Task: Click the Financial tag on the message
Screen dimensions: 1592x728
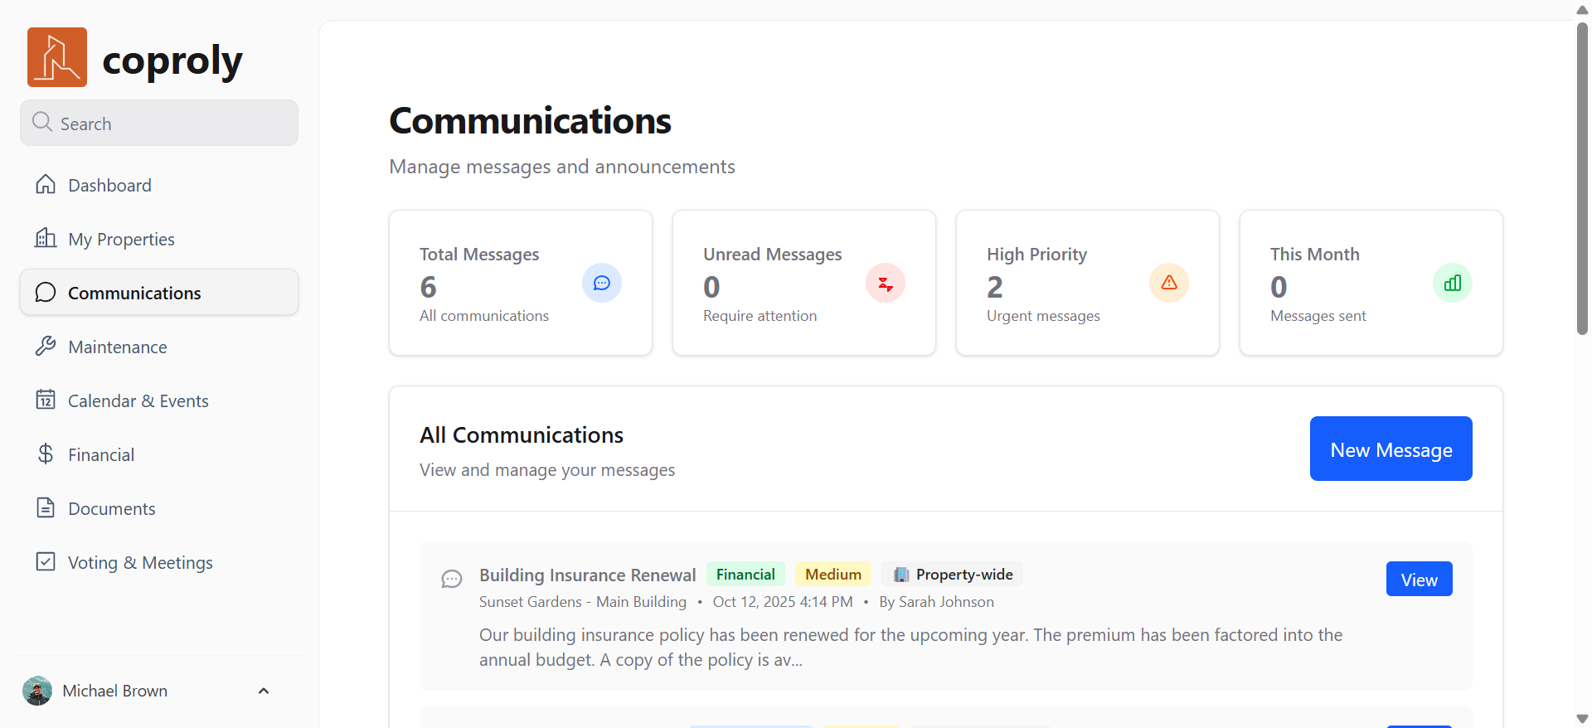Action: click(745, 574)
